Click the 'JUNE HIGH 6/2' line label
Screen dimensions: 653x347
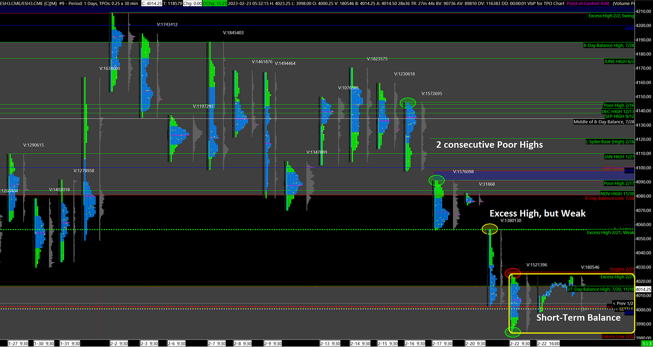(619, 61)
